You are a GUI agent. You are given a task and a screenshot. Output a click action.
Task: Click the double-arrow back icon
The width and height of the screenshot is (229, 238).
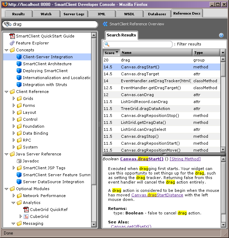[x=105, y=24]
